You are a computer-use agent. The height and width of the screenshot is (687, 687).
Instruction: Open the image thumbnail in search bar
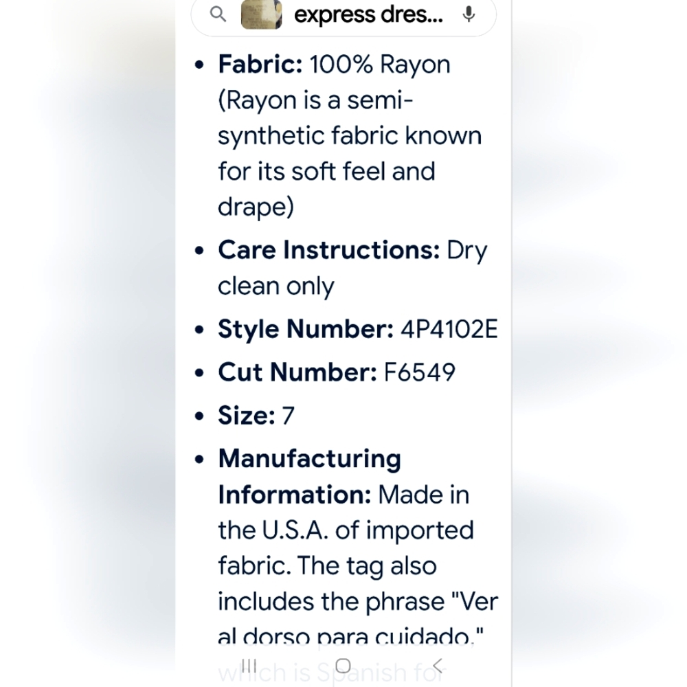(x=262, y=14)
